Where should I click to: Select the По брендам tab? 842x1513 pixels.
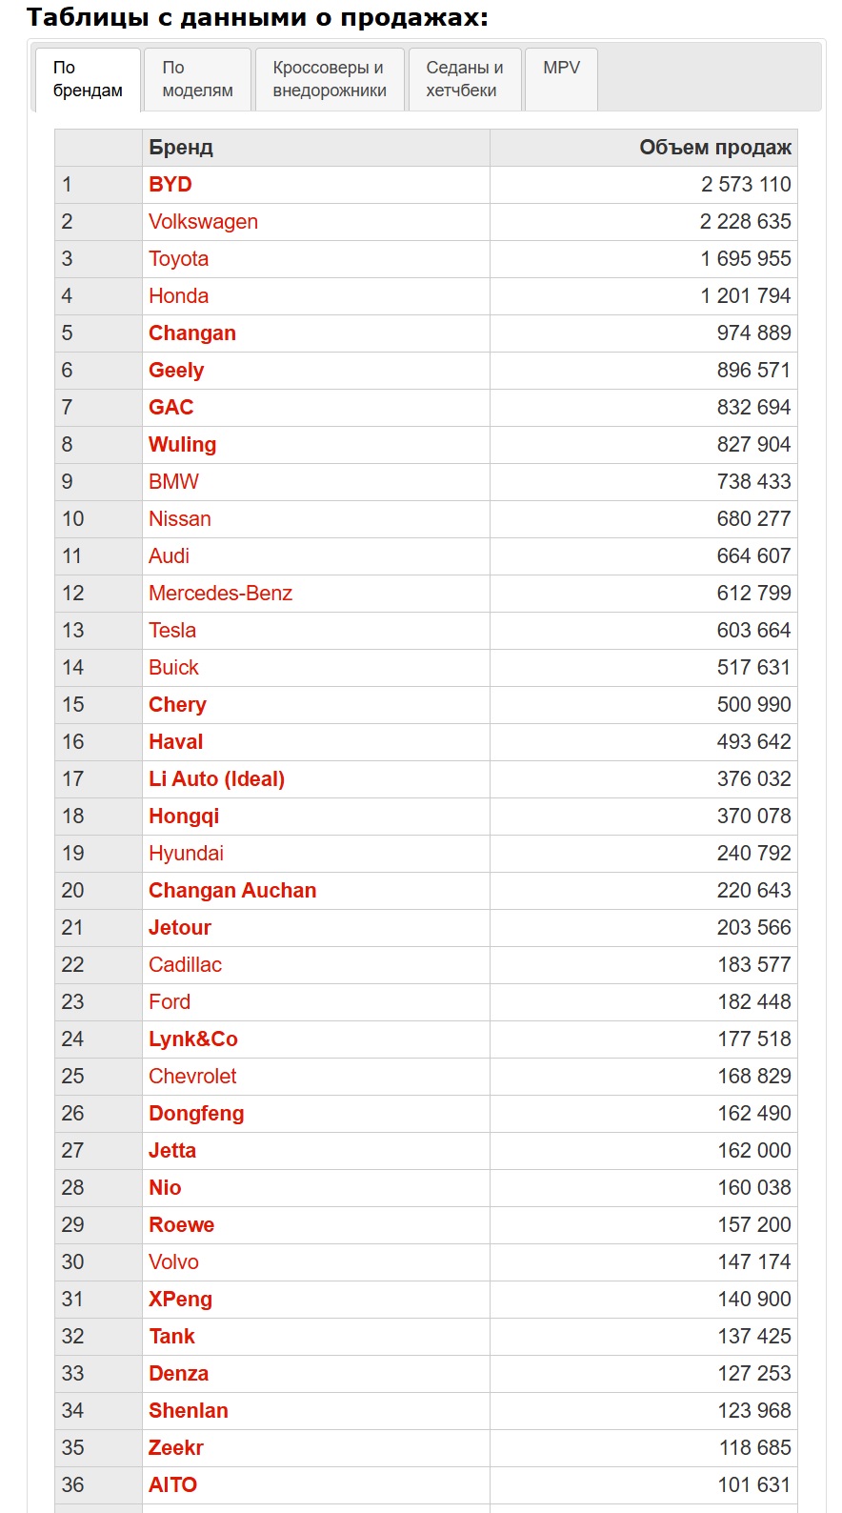coord(88,79)
